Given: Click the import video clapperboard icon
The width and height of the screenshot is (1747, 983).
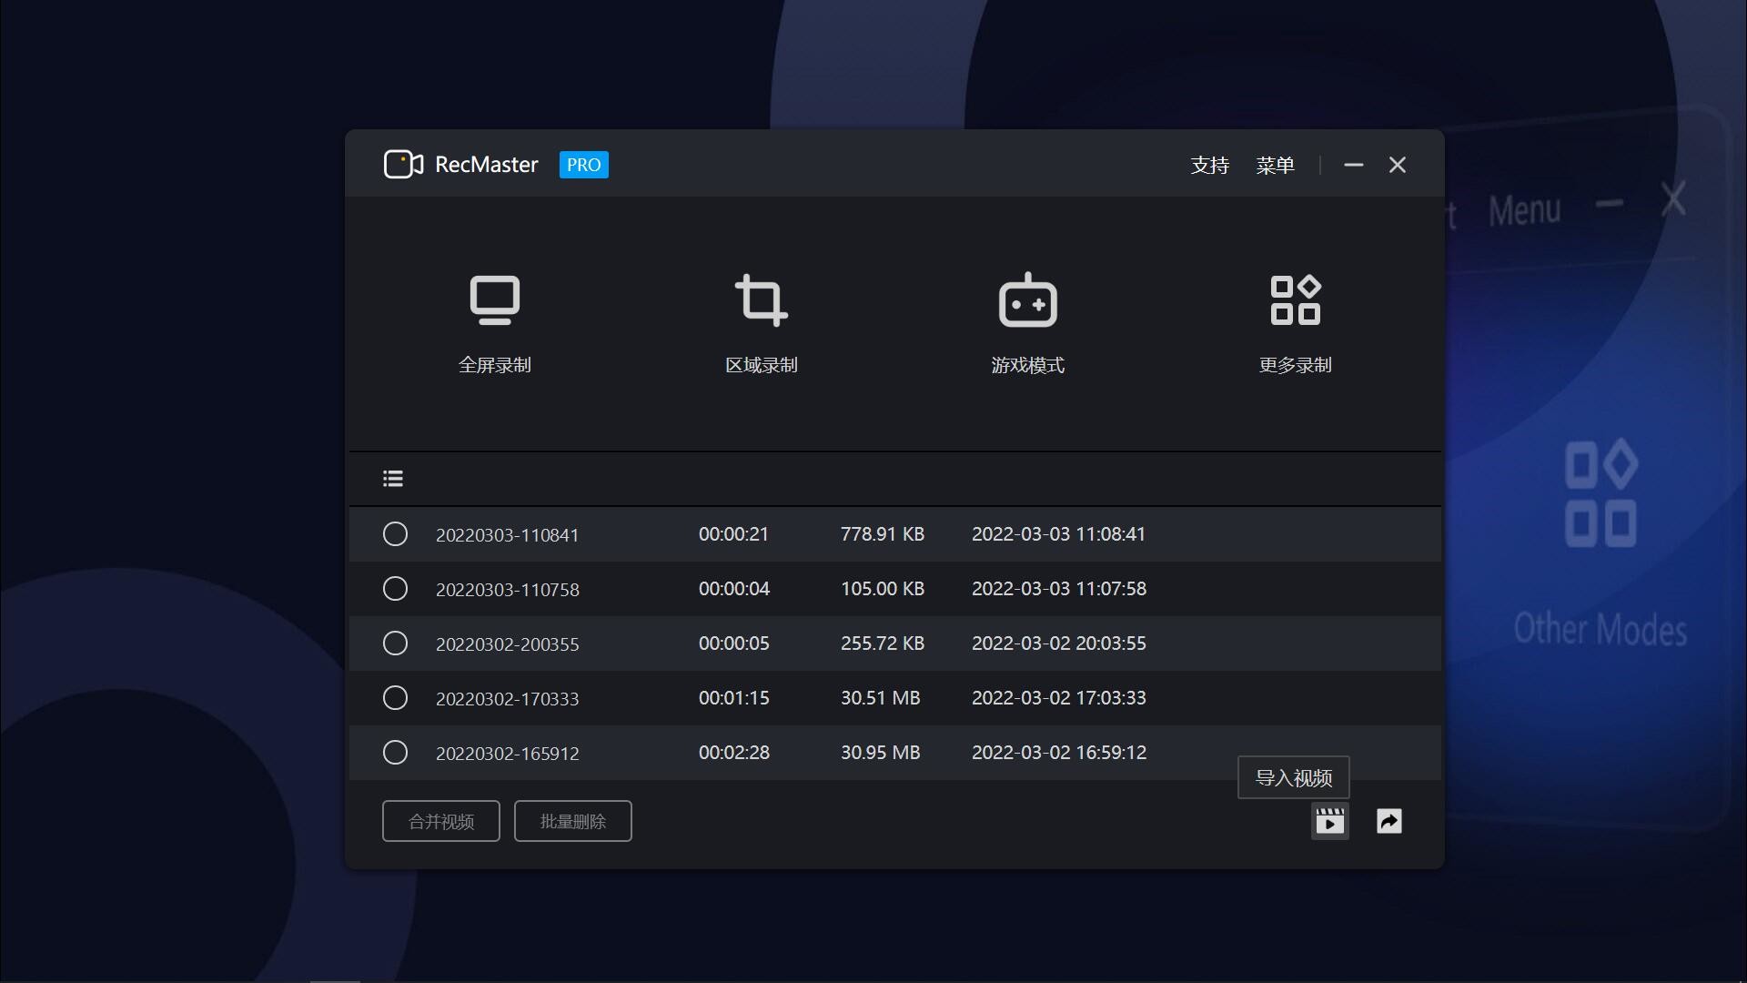Looking at the screenshot, I should coord(1329,822).
